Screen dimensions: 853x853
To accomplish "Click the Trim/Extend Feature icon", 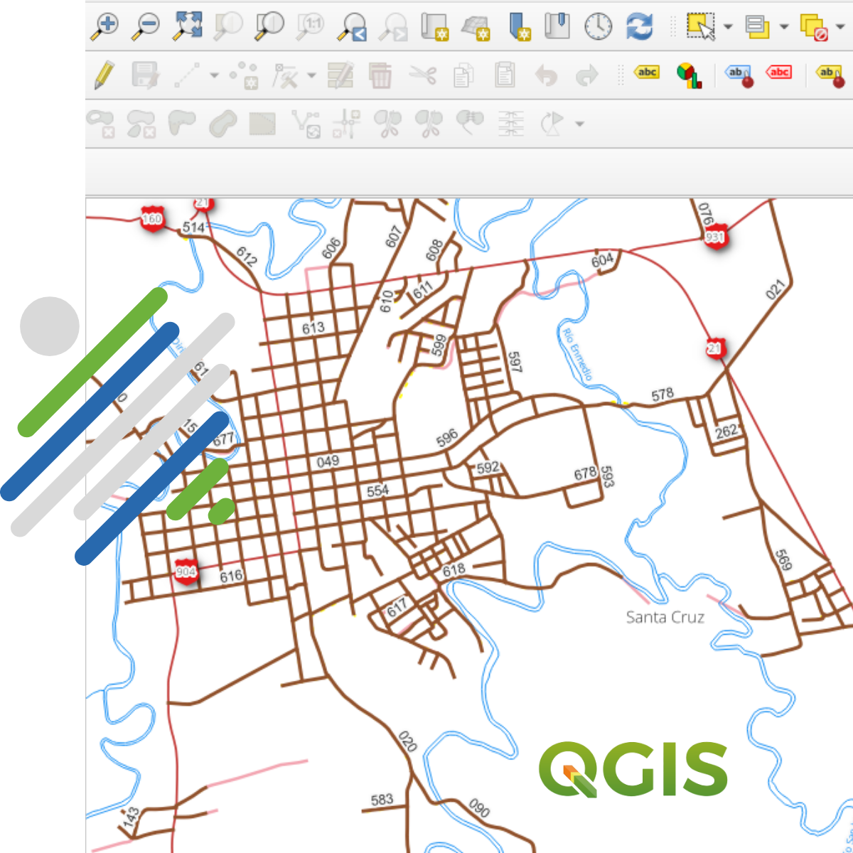I will coord(347,124).
